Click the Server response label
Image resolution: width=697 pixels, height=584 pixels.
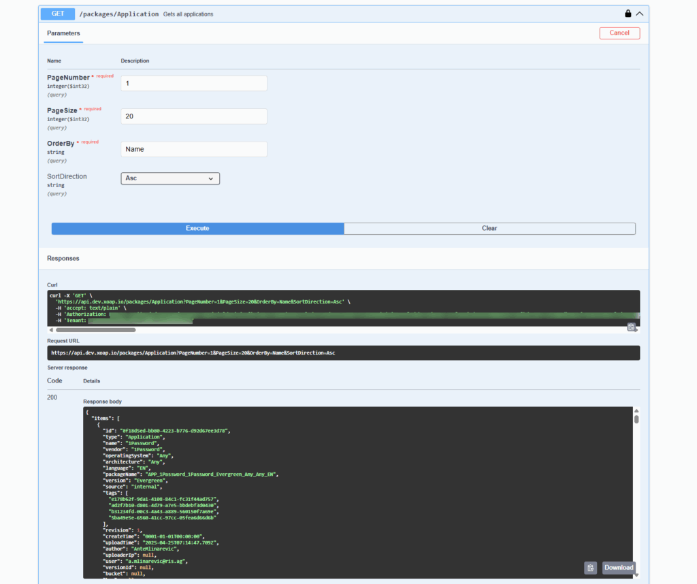(67, 368)
